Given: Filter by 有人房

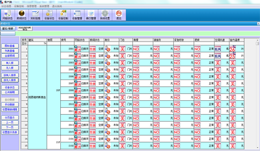Looking at the screenshot, I should pyautogui.click(x=10, y=63).
